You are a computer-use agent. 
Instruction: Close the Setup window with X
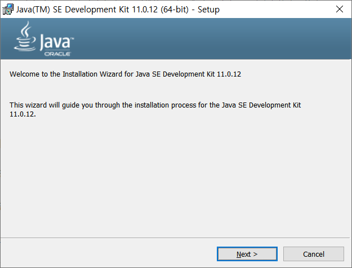[340, 9]
